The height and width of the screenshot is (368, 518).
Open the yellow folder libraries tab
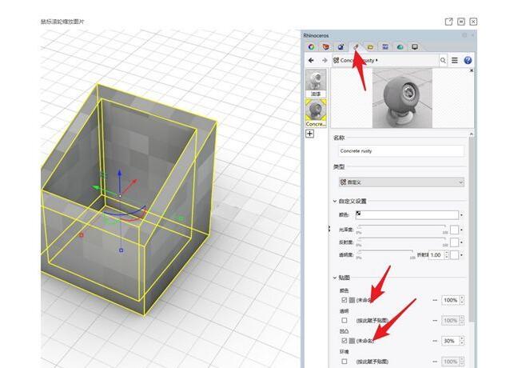pos(370,47)
